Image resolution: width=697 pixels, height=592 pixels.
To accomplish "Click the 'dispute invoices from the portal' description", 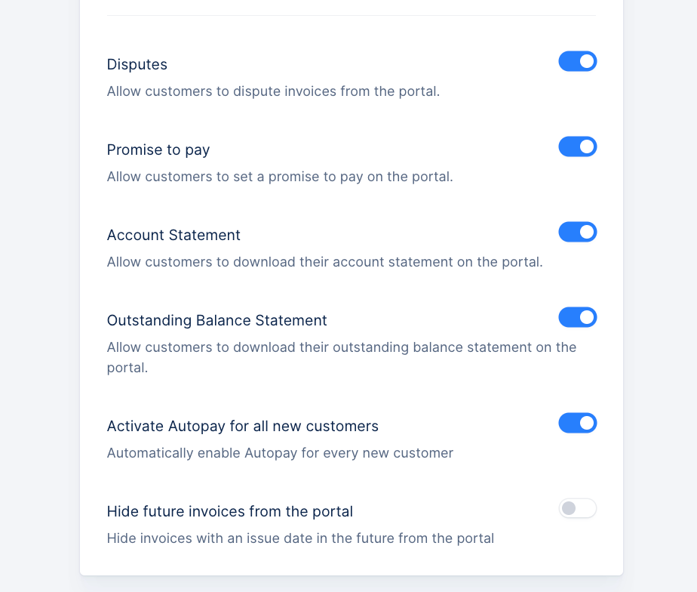I will click(273, 91).
